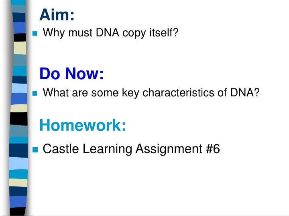Select the word "DNA" in the Aim question
Viewport: 289px width, 216px height.
[106, 33]
